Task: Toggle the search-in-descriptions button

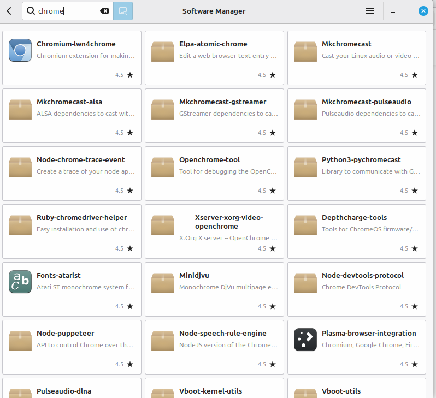Action: (123, 11)
